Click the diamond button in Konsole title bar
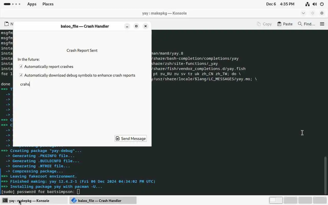 coord(313,13)
